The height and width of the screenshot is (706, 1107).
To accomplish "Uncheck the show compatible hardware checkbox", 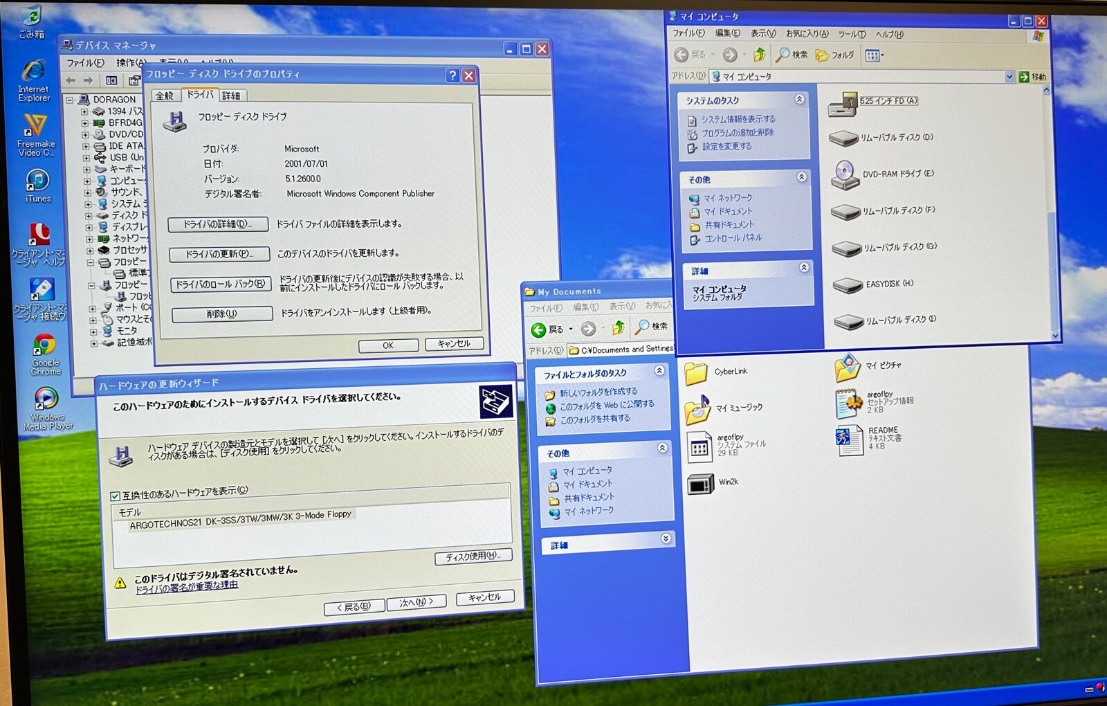I will [x=116, y=496].
